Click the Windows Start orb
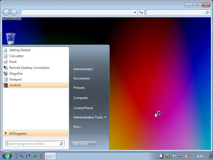213x160 pixels. [x=7, y=156]
